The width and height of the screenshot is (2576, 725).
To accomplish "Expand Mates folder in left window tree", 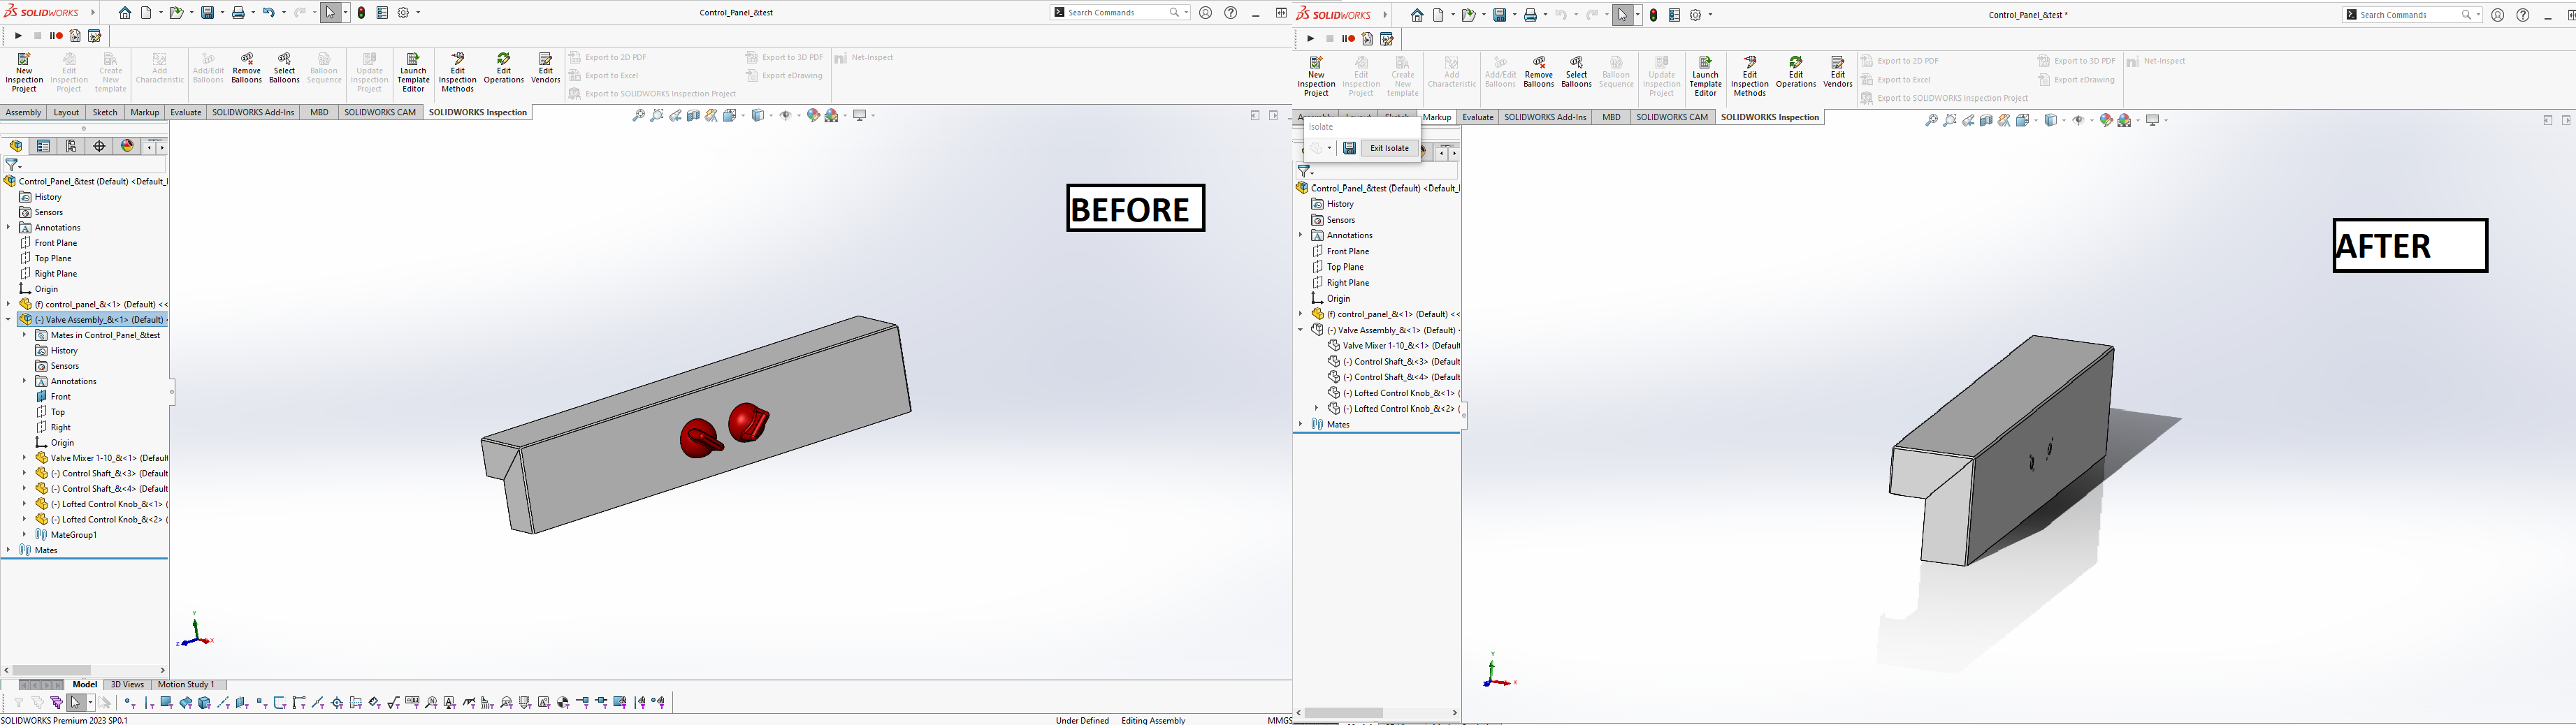I will click(8, 550).
